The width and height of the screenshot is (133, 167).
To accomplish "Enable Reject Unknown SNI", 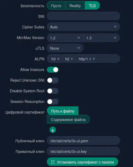I will pos(53,80).
